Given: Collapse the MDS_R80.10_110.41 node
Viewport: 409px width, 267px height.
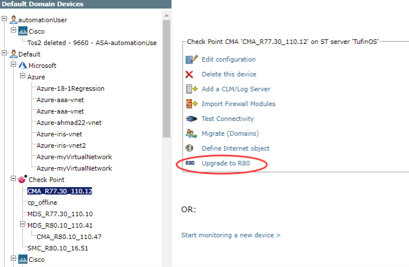Looking at the screenshot, I should click(x=22, y=225).
